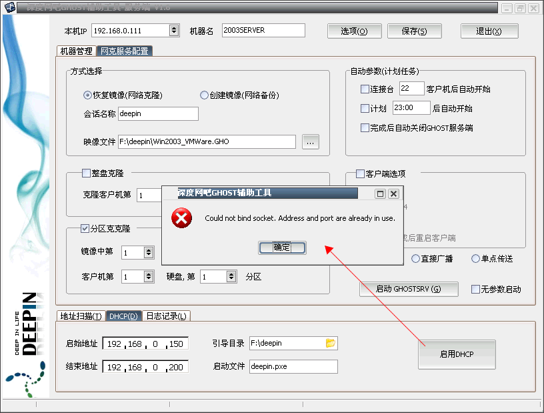Select 恢复镜像(网络克隆) radio button
The width and height of the screenshot is (544, 413).
pos(87,95)
